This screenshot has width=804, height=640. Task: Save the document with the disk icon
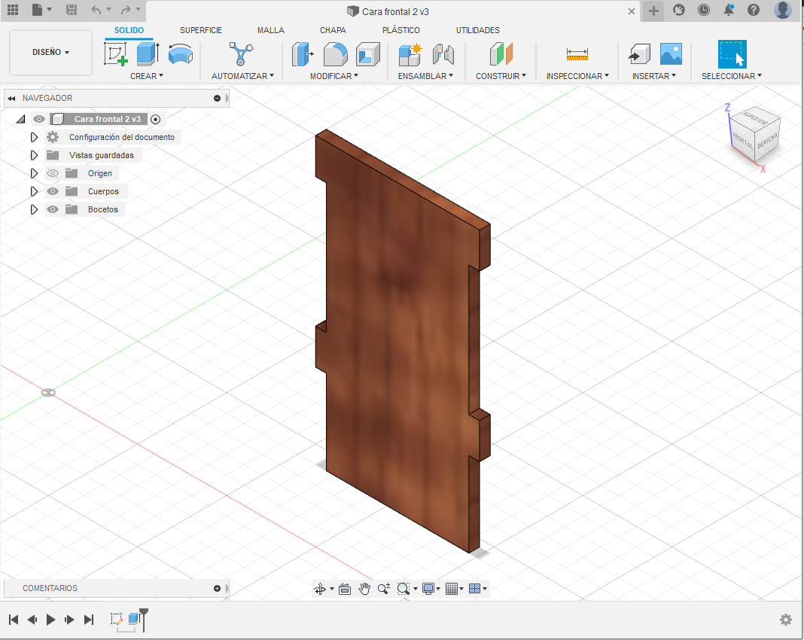(72, 10)
